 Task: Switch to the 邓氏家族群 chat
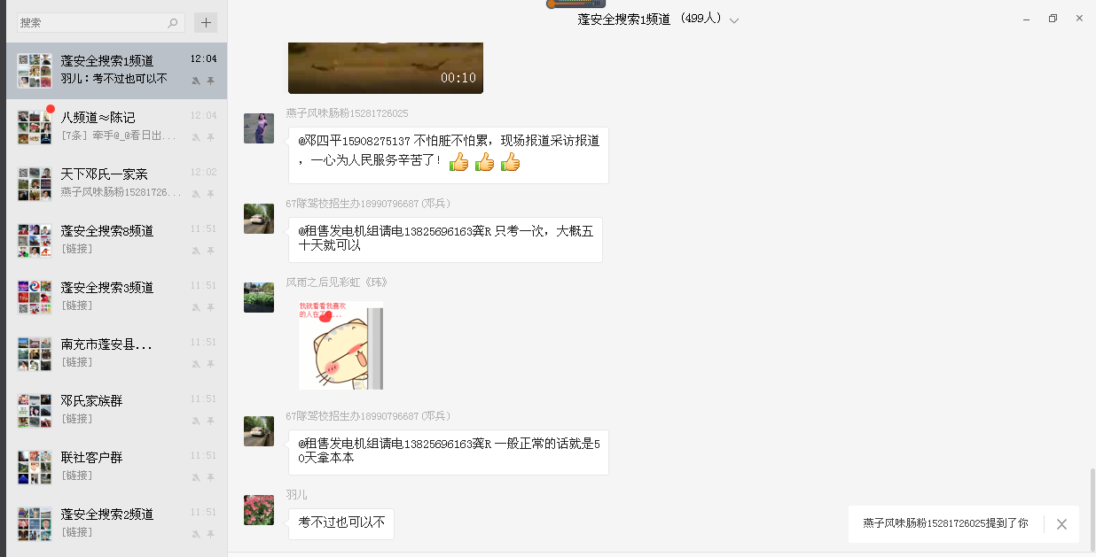[x=117, y=411]
